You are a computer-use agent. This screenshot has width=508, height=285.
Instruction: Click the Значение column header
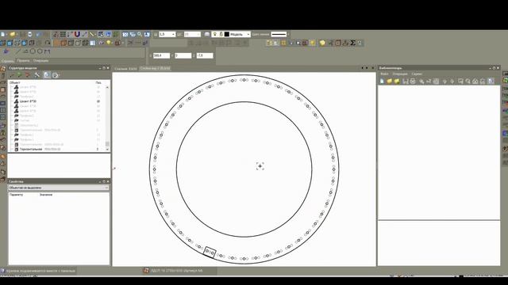pos(46,195)
